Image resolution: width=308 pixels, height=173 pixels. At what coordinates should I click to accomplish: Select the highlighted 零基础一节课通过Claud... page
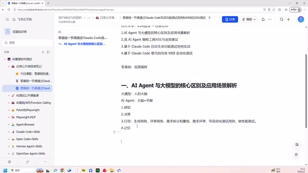[27, 88]
